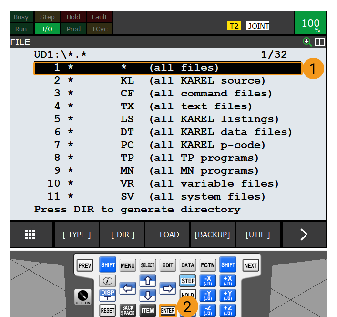Show more softkeys with the right chevron
This screenshot has width=337, height=317.
coord(304,234)
